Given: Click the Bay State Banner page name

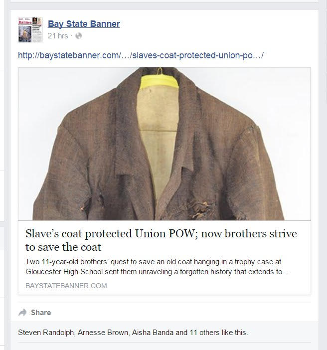Looking at the screenshot, I should click(x=84, y=24).
